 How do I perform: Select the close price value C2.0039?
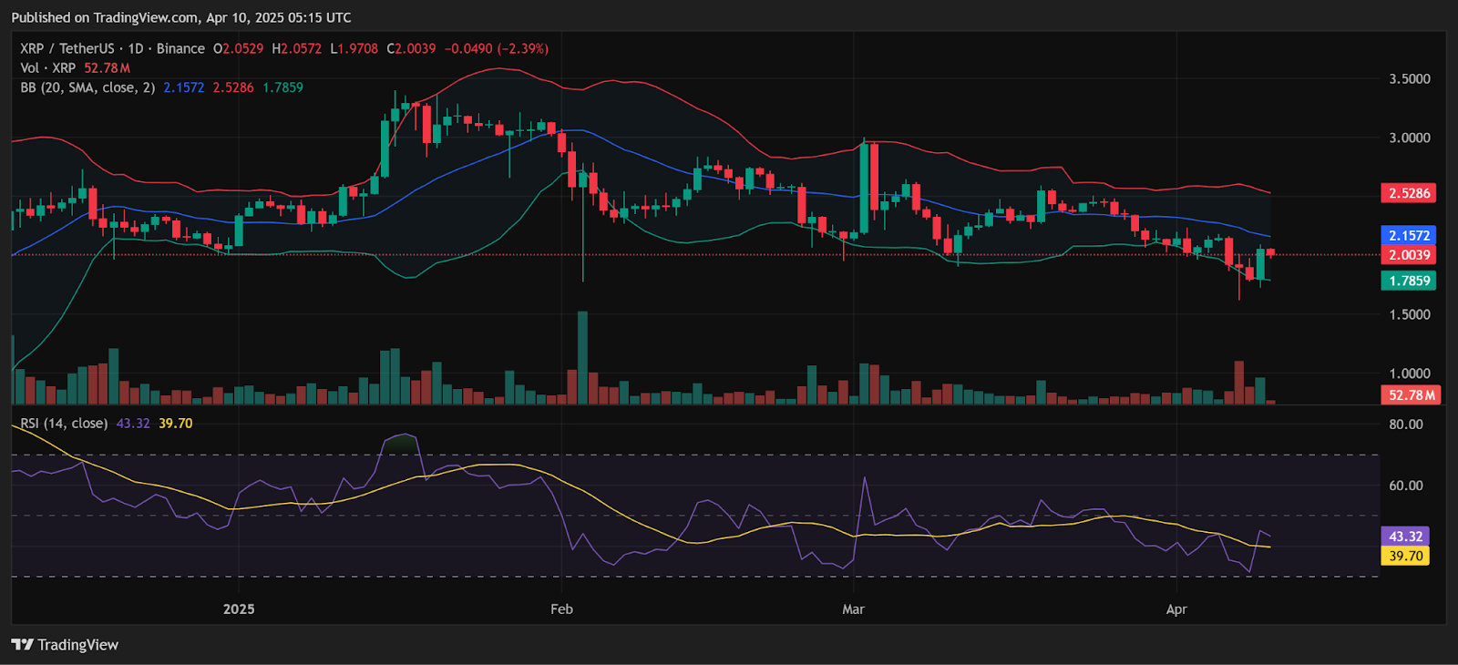pyautogui.click(x=411, y=49)
